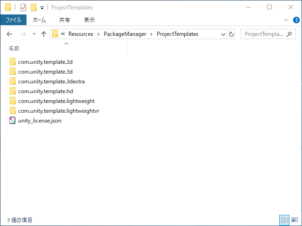Select folder com.unity.template.lightweightvr
The width and height of the screenshot is (302, 226).
coord(59,111)
